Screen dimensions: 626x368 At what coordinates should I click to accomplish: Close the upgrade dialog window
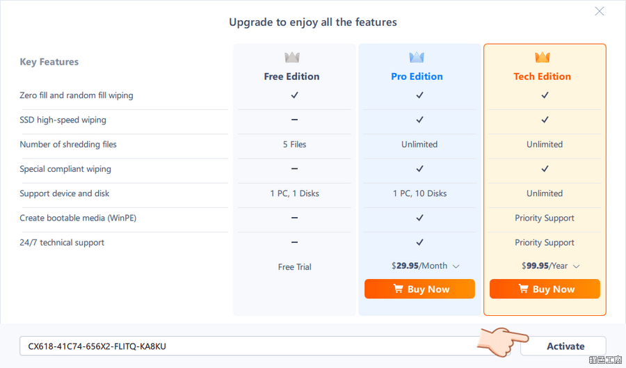pyautogui.click(x=599, y=11)
